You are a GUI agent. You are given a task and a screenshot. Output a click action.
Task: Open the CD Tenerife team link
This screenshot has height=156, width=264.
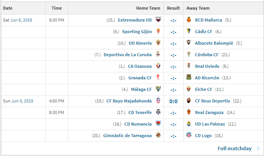pos(140,112)
